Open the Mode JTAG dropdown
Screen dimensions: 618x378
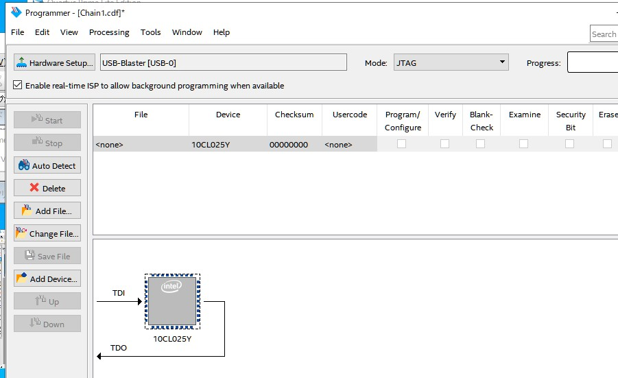pos(451,62)
